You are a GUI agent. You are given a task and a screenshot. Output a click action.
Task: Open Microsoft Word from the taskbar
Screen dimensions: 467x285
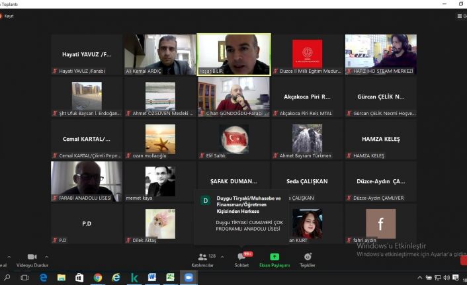[151, 278]
